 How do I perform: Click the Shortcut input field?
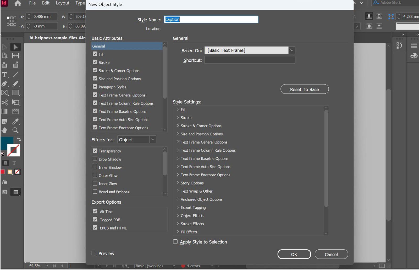(250, 60)
